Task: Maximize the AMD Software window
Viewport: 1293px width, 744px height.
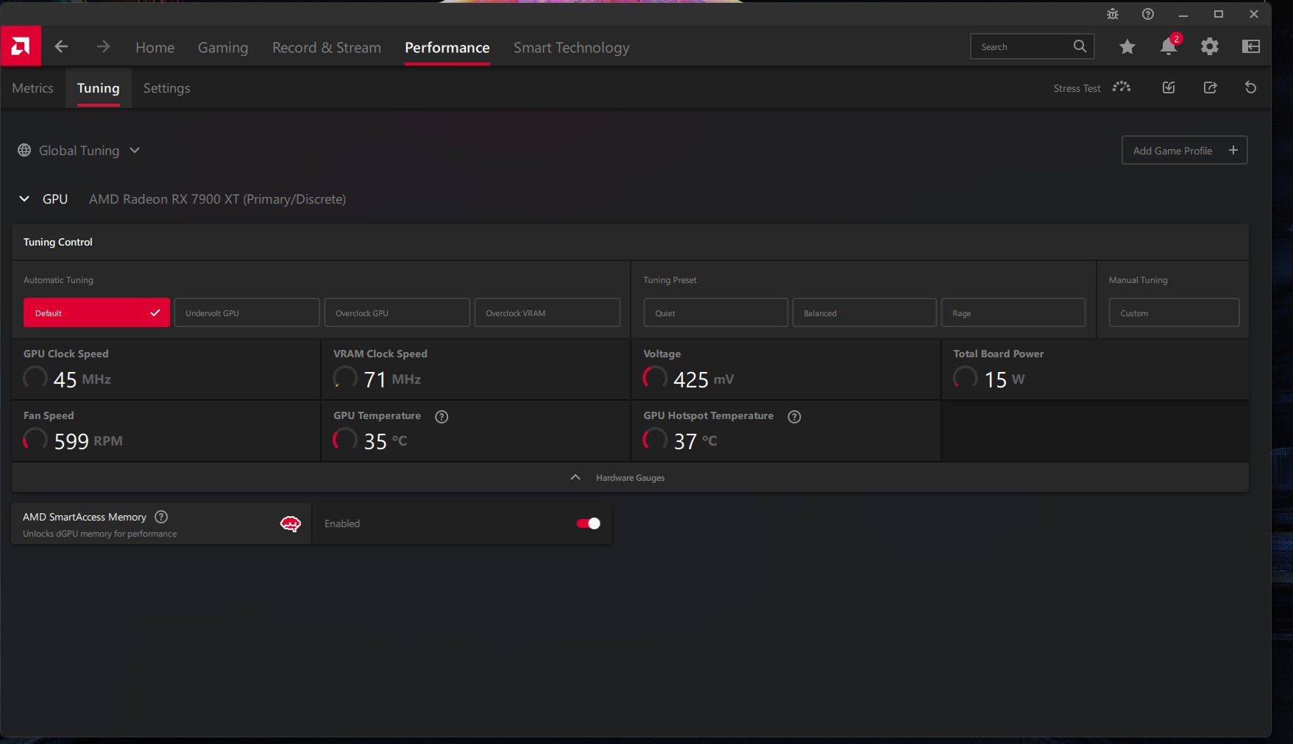Action: point(1219,14)
